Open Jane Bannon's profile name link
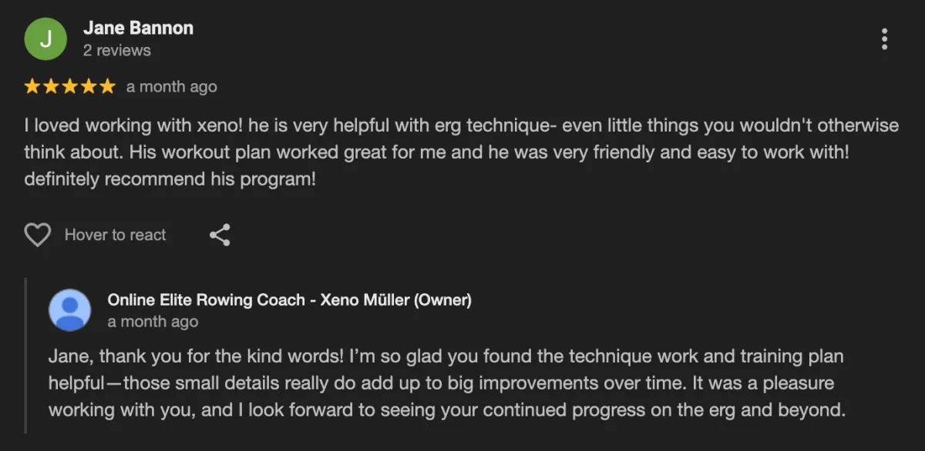 tap(138, 28)
